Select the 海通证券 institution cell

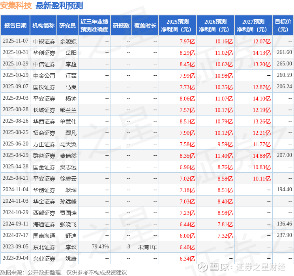pos(44,224)
